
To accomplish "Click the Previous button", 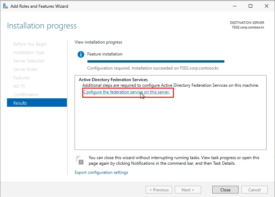I will click(159, 190).
